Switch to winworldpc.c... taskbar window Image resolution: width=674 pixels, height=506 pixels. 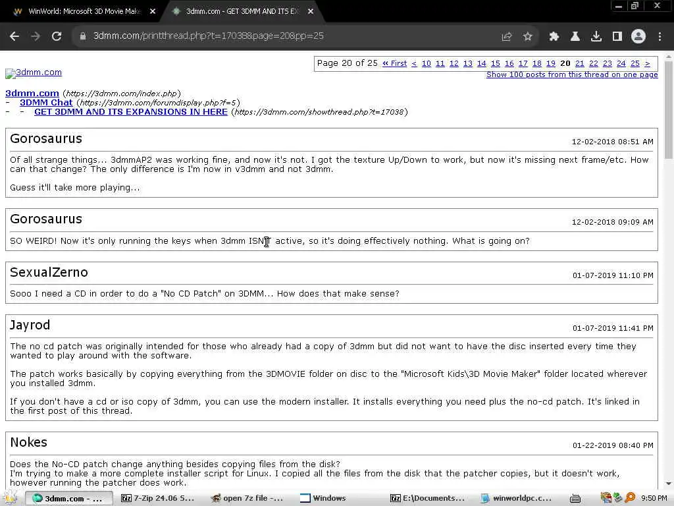click(516, 498)
